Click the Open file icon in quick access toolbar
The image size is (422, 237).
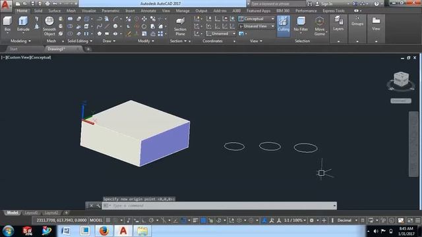point(25,4)
